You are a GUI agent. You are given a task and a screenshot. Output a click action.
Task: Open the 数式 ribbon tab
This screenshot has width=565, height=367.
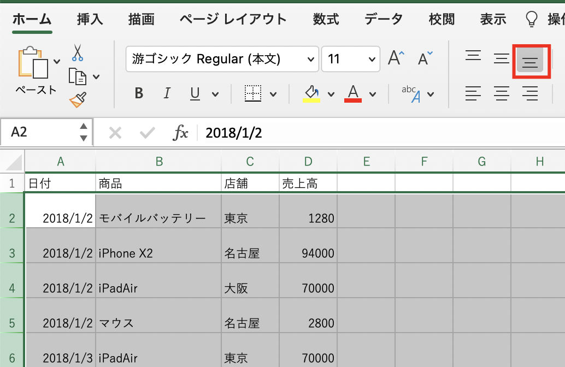click(x=326, y=20)
